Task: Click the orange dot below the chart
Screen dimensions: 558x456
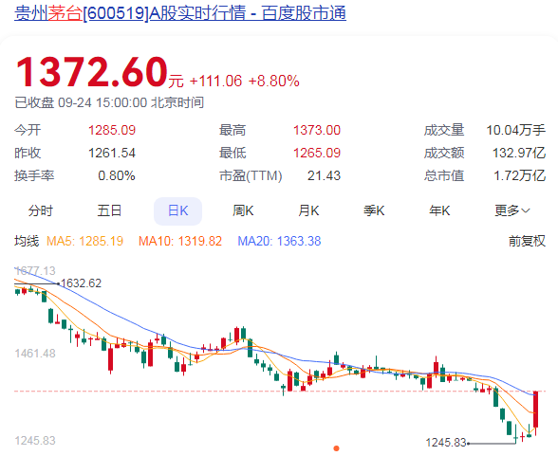Action: click(x=336, y=448)
